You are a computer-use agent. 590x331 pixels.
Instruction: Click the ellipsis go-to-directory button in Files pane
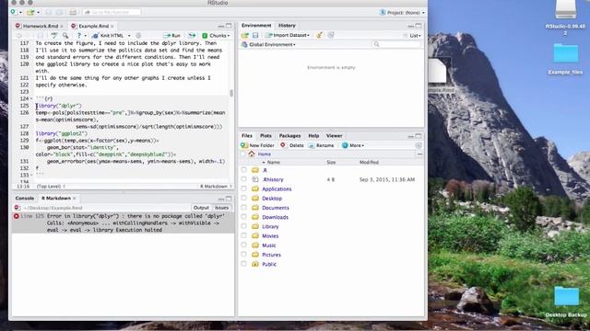(419, 154)
